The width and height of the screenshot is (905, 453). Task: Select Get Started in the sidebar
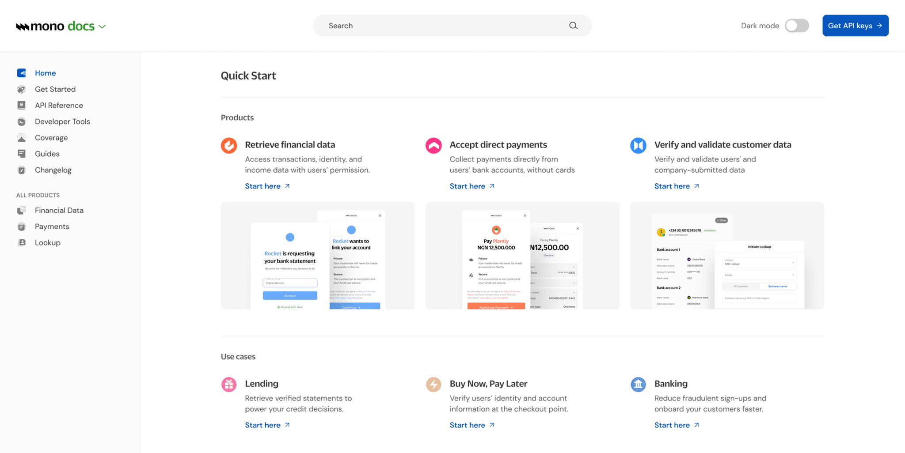tap(55, 89)
